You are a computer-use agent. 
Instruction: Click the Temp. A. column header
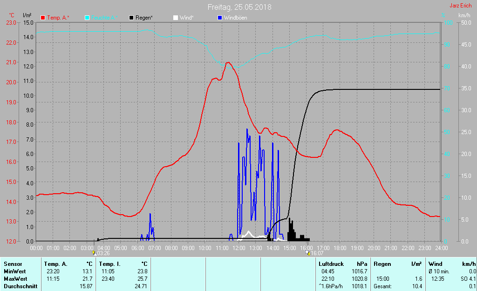click(x=55, y=264)
